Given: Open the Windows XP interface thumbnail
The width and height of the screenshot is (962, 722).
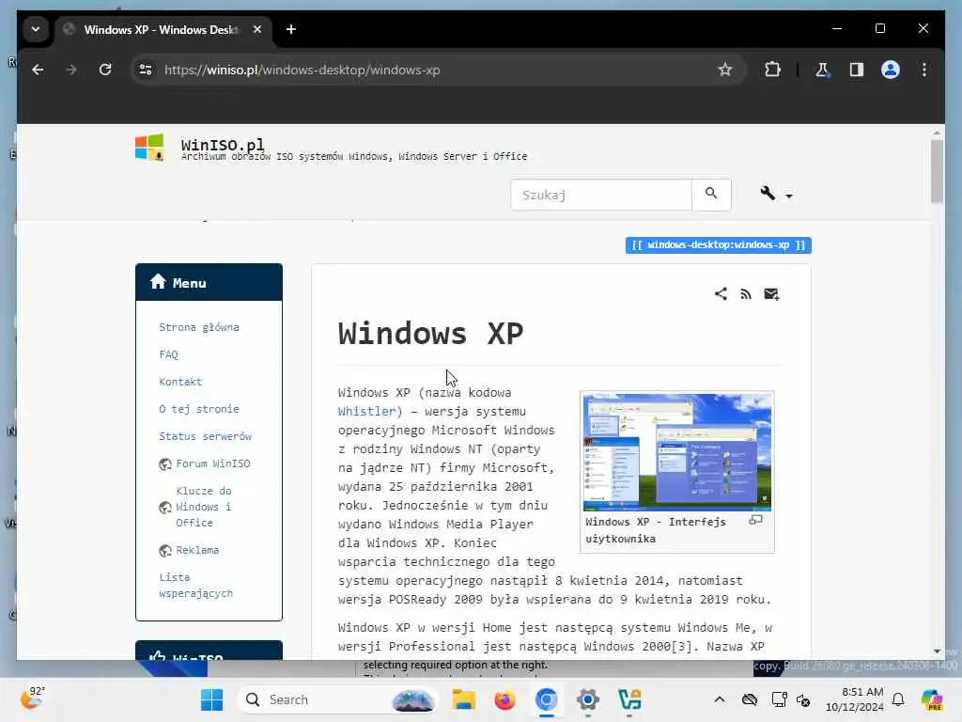Looking at the screenshot, I should [x=676, y=452].
